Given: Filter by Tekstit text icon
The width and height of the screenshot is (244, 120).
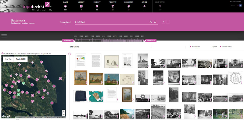Looking at the screenshot, I should pyautogui.click(x=113, y=6).
